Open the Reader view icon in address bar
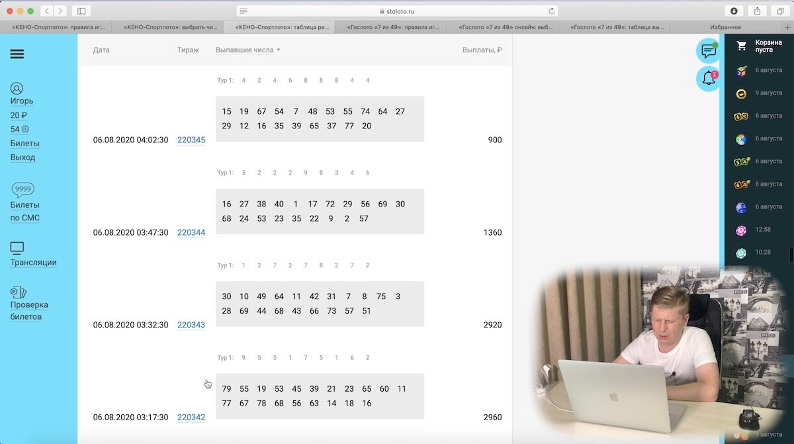Image resolution: width=794 pixels, height=444 pixels. coord(243,11)
